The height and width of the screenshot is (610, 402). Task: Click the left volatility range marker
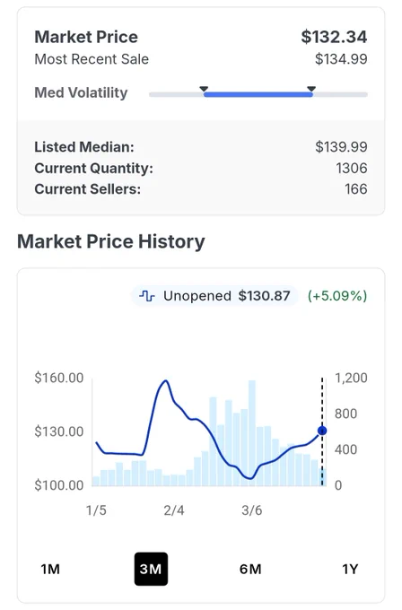204,89
